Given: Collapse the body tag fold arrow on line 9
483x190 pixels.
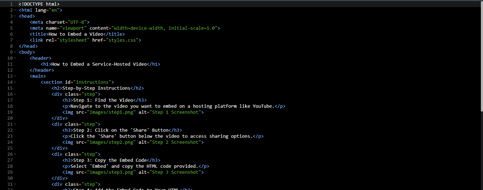Looking at the screenshot, I should tap(15, 52).
